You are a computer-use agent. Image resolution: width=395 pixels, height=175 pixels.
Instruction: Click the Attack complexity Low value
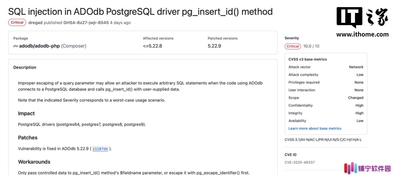pos(360,75)
